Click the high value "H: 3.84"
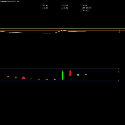125x125 pixels. click(65, 5)
